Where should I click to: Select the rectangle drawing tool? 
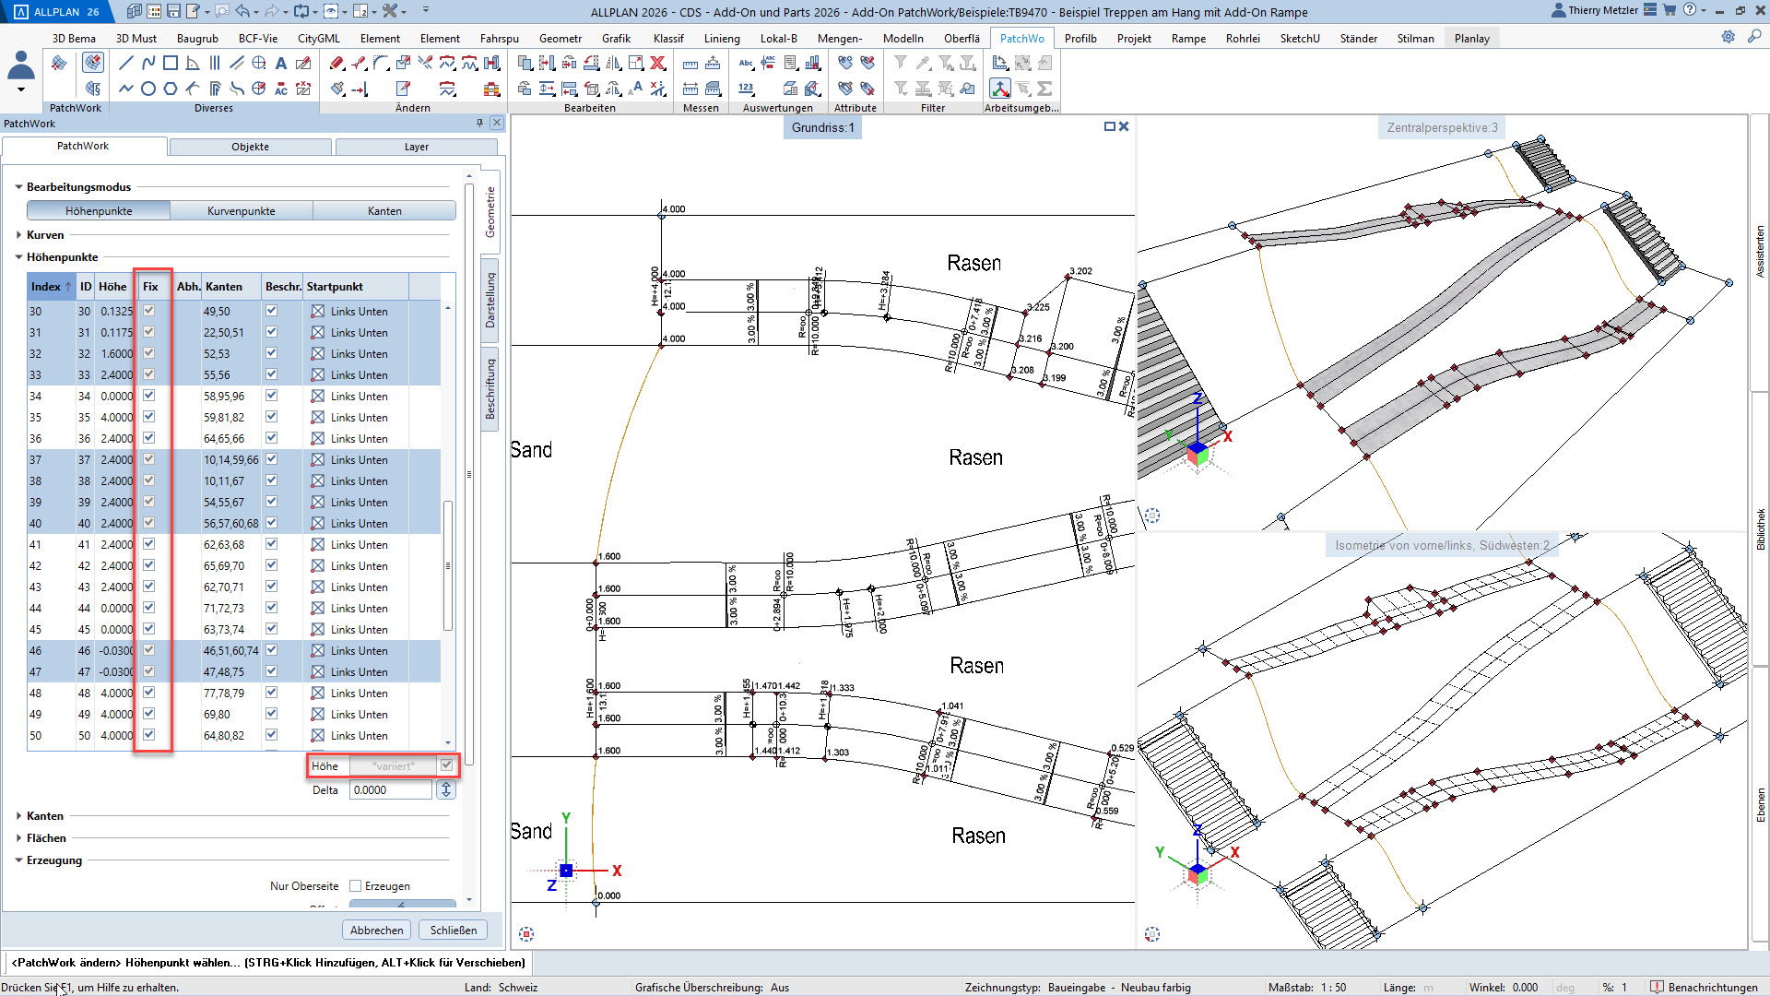(171, 64)
